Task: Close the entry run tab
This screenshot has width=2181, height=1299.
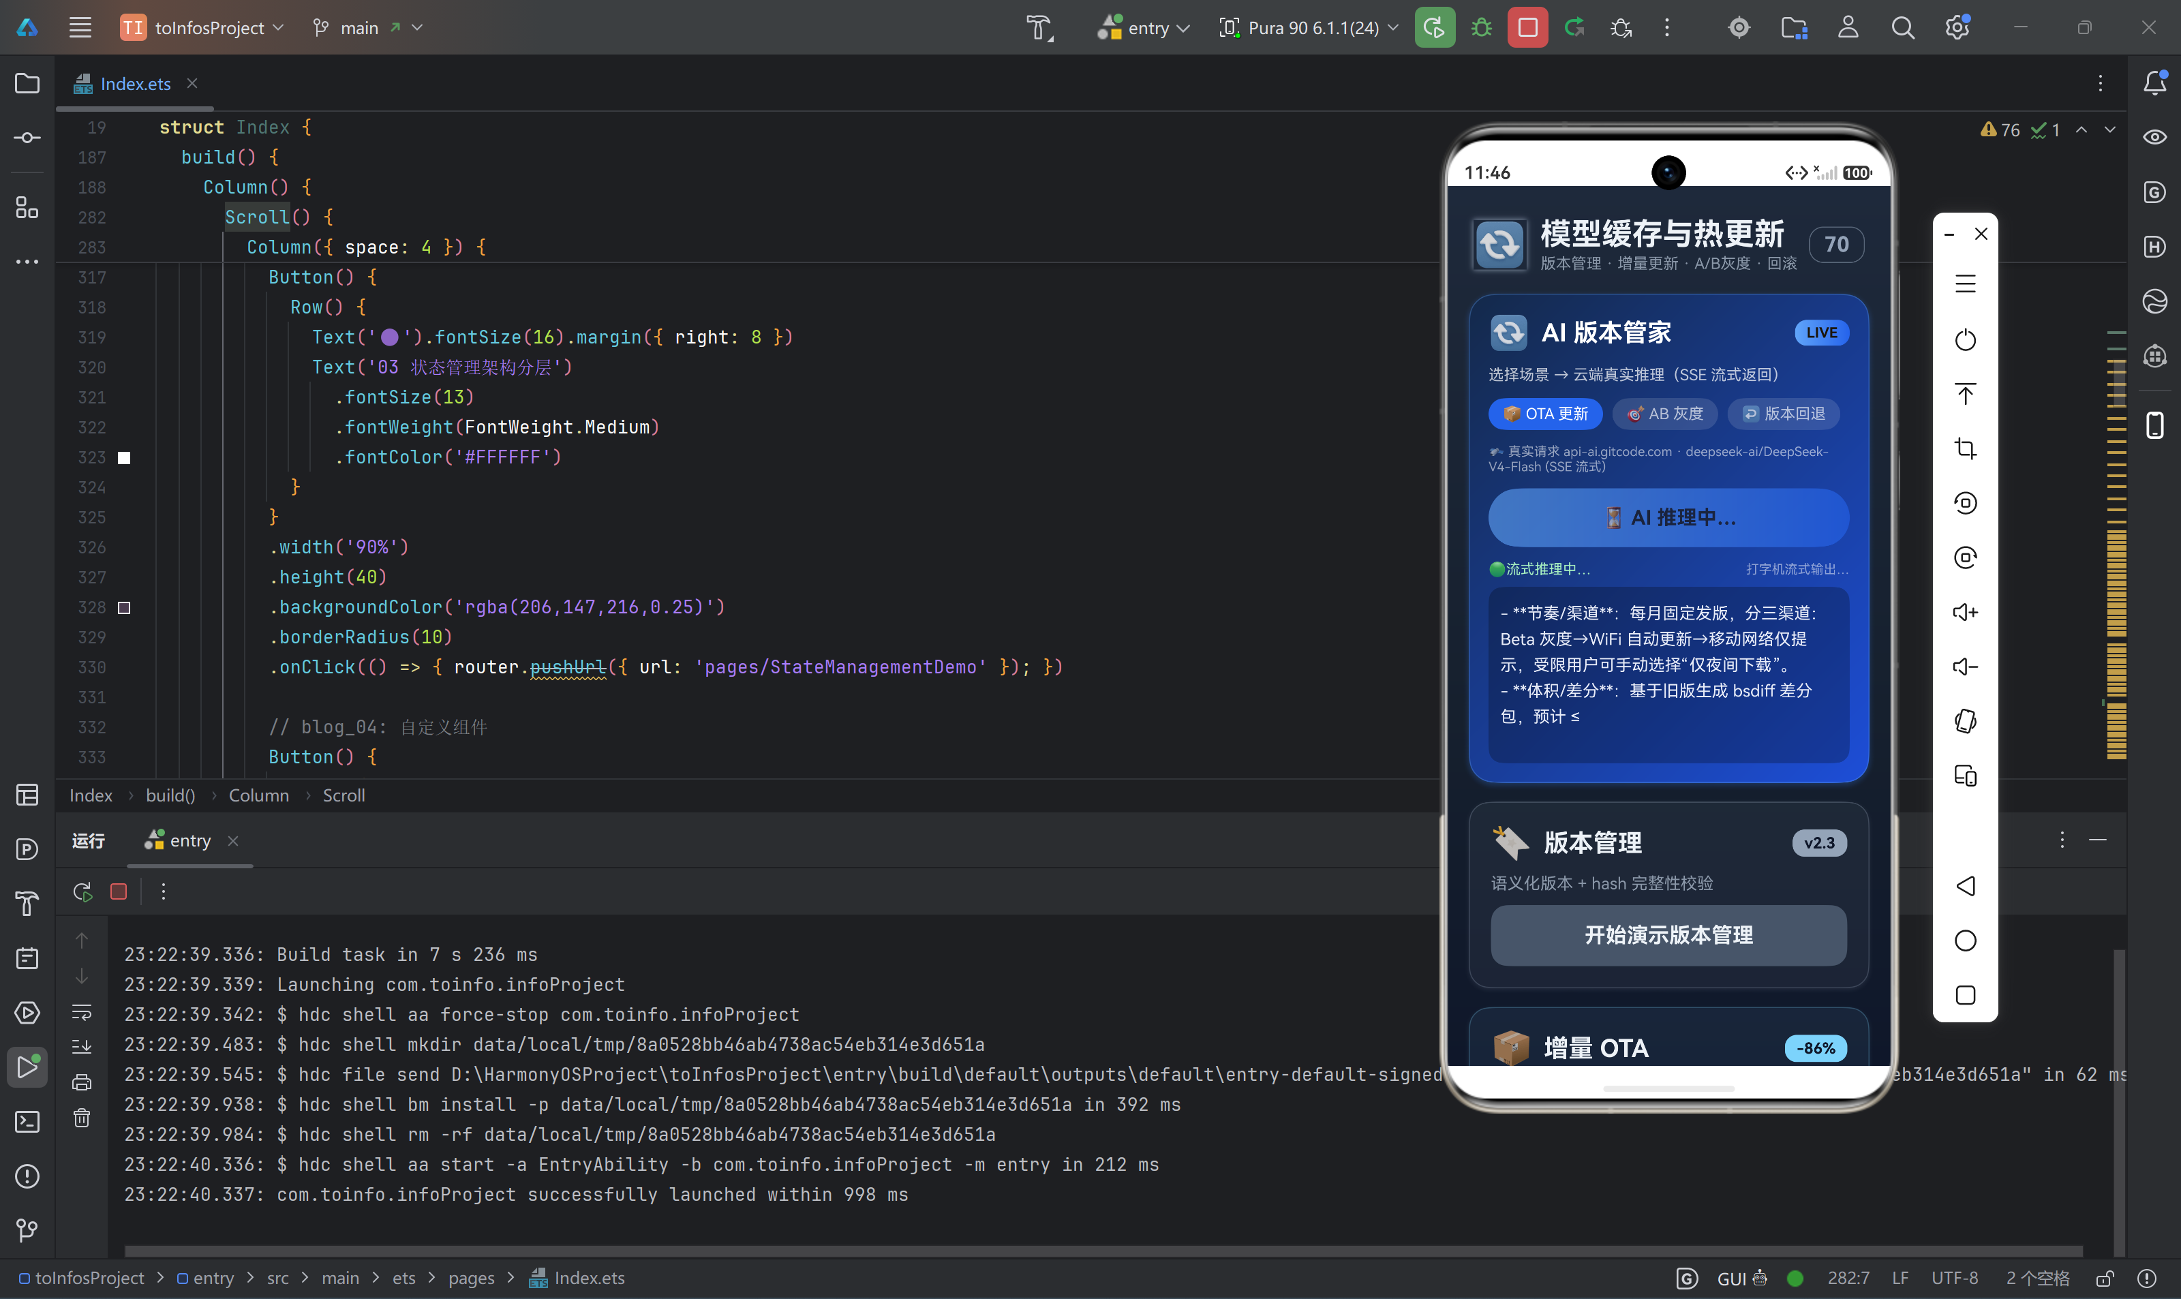Action: [x=233, y=840]
